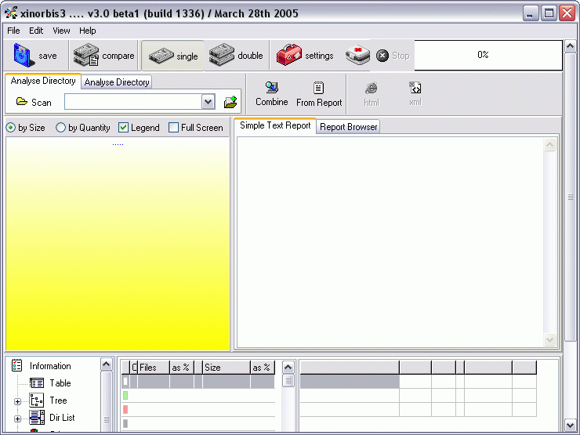The width and height of the screenshot is (580, 435).
Task: Switch to the second Analyse Directory tab
Action: [x=117, y=82]
